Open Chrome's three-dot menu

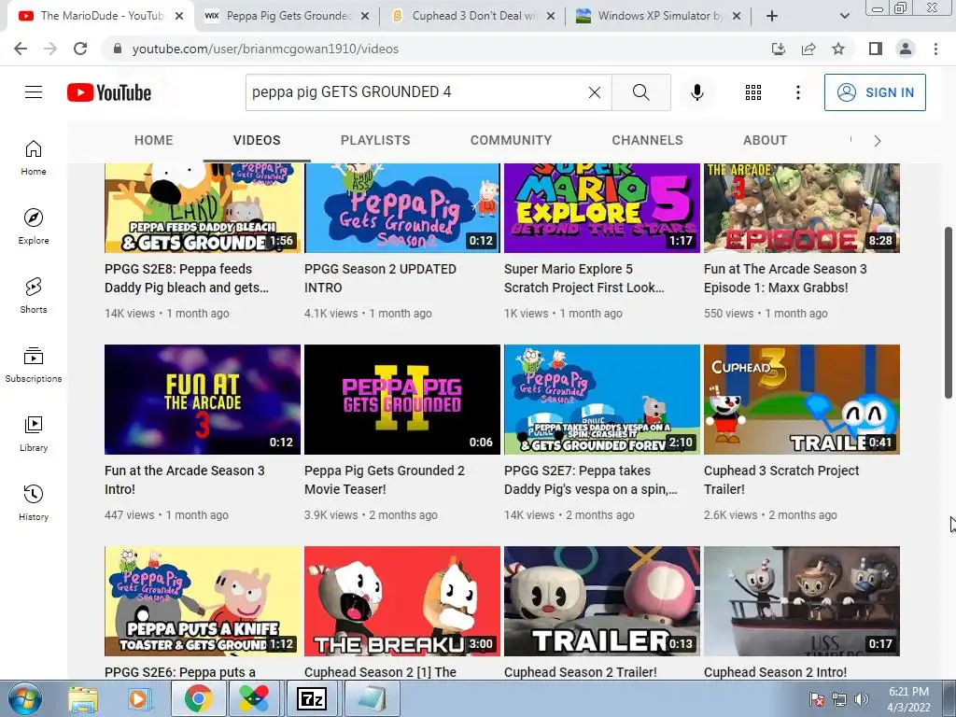click(x=935, y=49)
